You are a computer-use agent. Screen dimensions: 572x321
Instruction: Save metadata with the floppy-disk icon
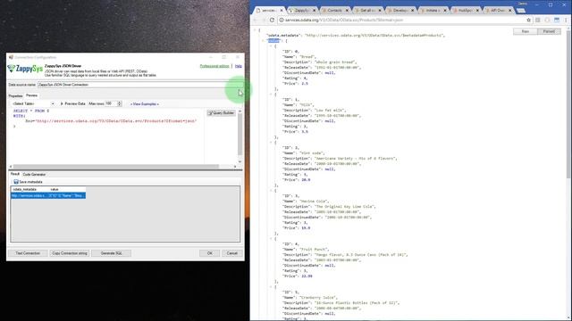click(28, 182)
